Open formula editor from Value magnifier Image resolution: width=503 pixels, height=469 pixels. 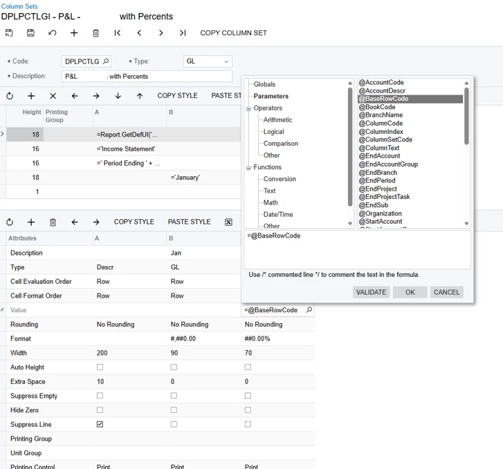(309, 309)
